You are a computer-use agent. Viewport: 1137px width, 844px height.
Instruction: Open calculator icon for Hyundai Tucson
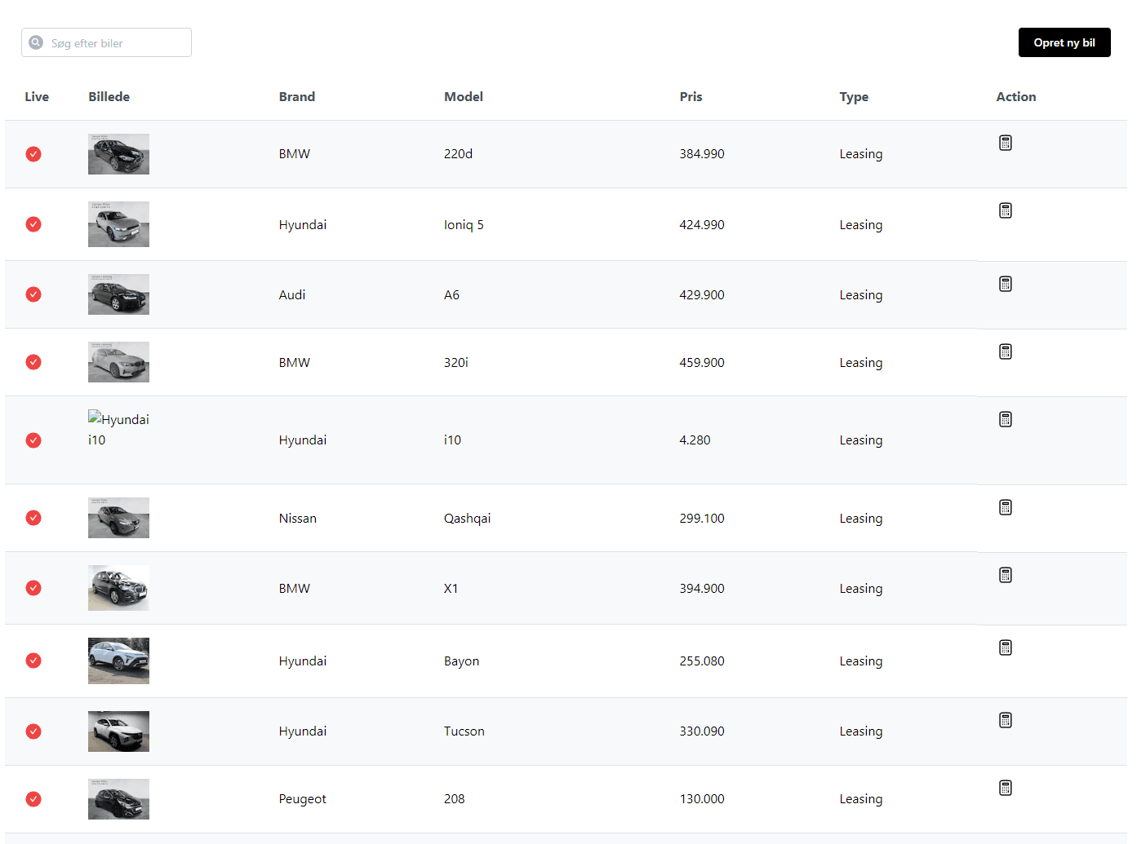click(1006, 720)
